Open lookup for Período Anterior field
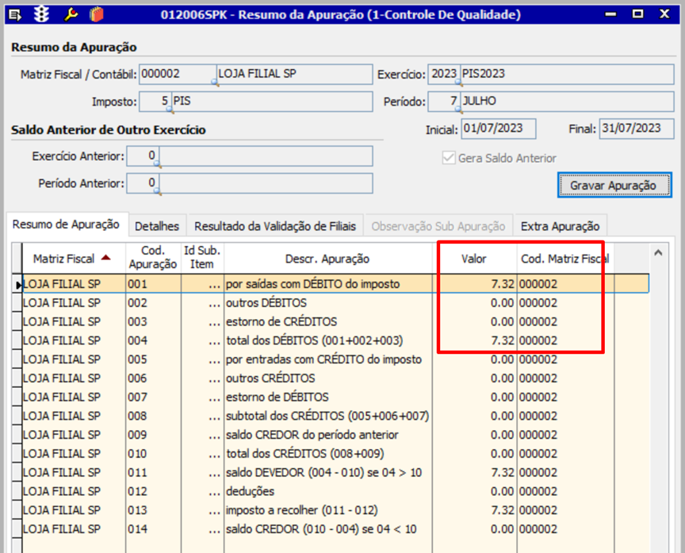The width and height of the screenshot is (685, 553). [x=157, y=191]
